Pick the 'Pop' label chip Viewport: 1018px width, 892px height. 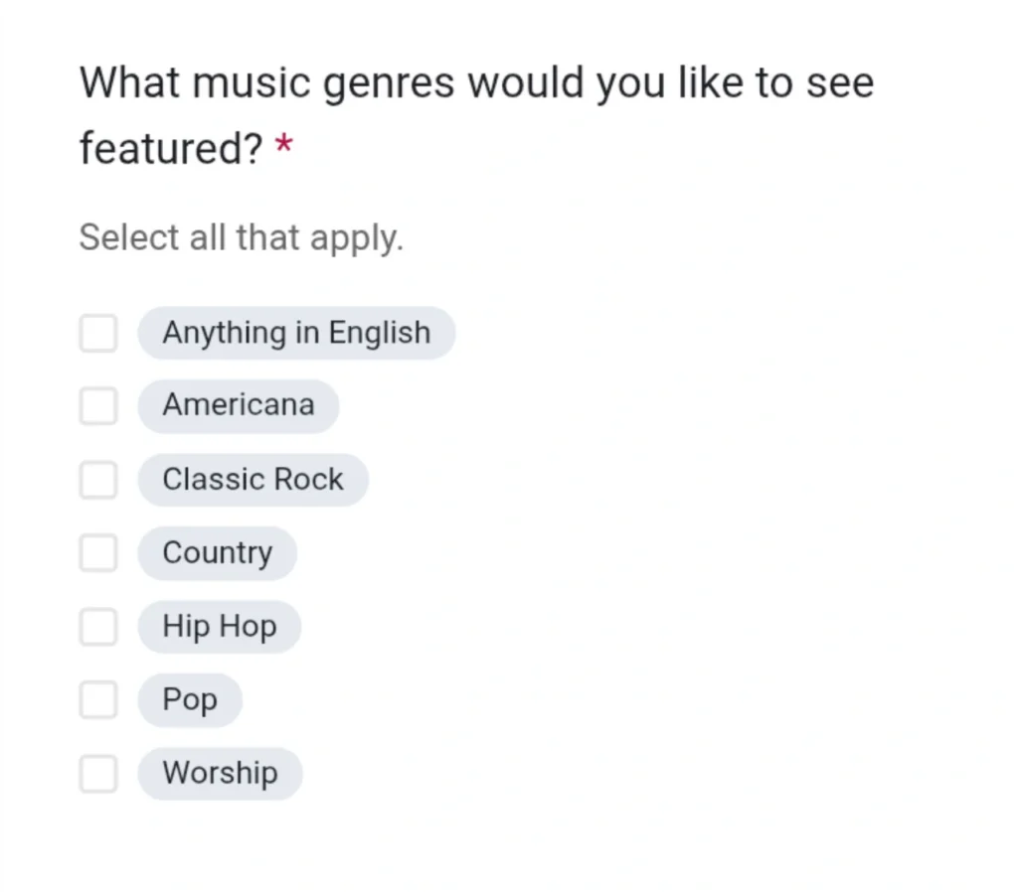click(190, 700)
